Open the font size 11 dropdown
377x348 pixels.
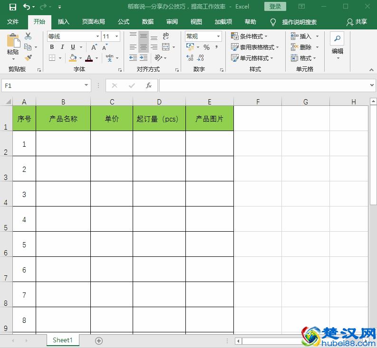point(116,37)
